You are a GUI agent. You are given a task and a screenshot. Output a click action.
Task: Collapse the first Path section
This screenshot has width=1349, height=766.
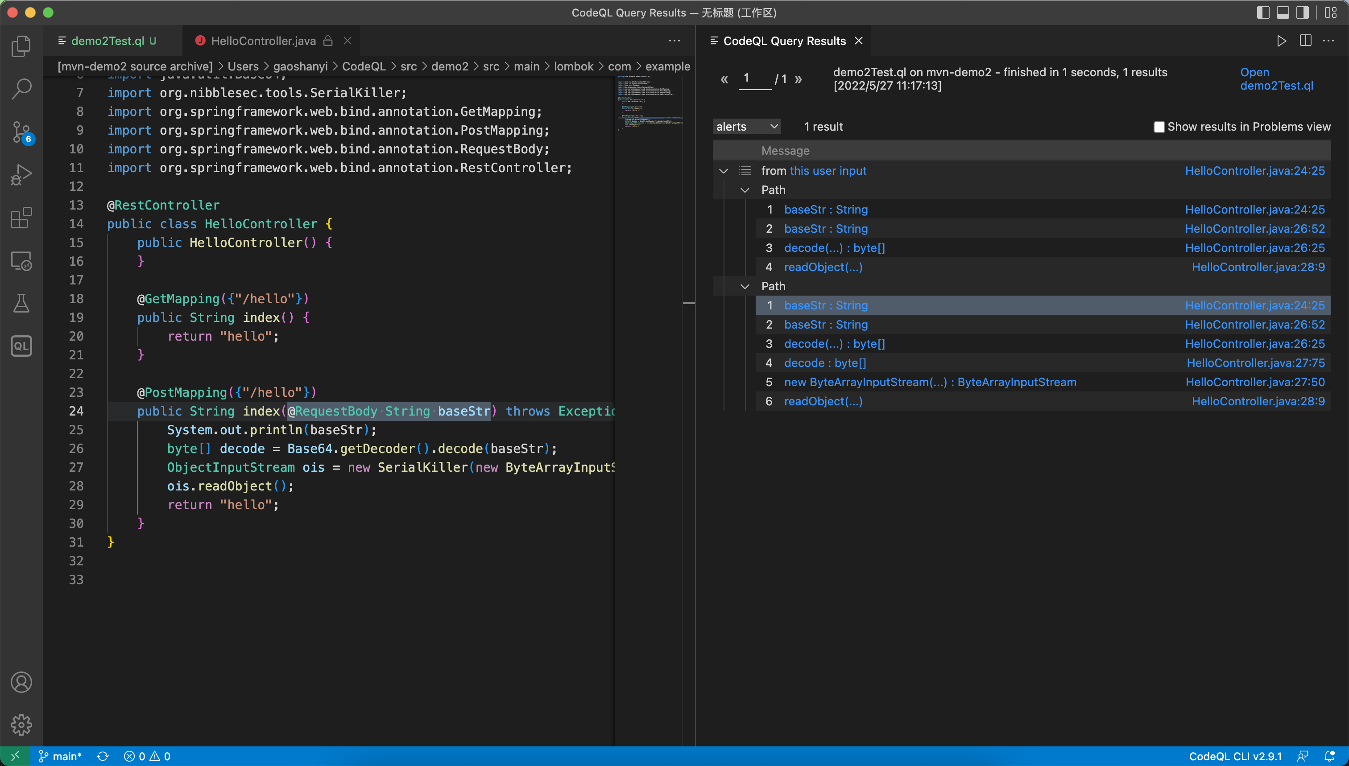pos(745,190)
